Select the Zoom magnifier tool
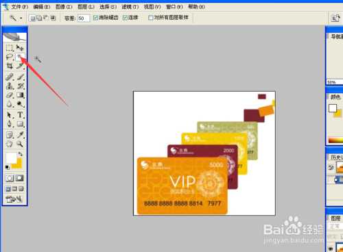The width and height of the screenshot is (343, 252). 20,144
